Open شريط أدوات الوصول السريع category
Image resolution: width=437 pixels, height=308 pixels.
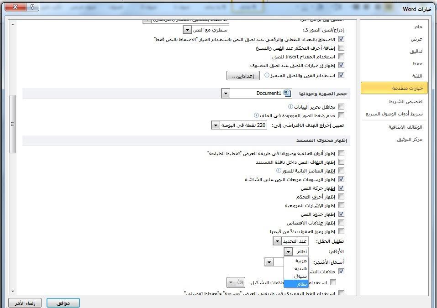point(394,114)
